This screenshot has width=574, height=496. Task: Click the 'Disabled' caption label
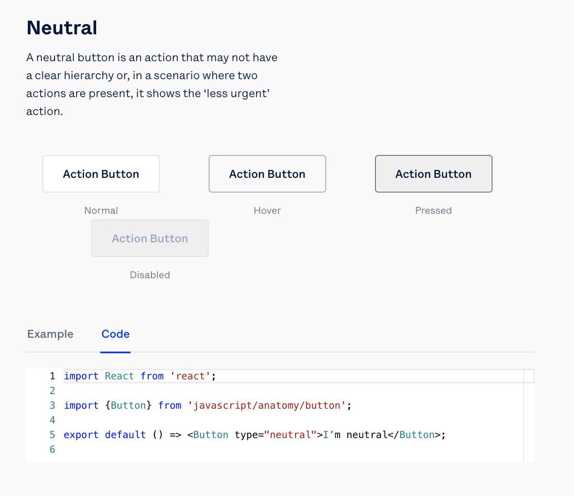tap(150, 275)
